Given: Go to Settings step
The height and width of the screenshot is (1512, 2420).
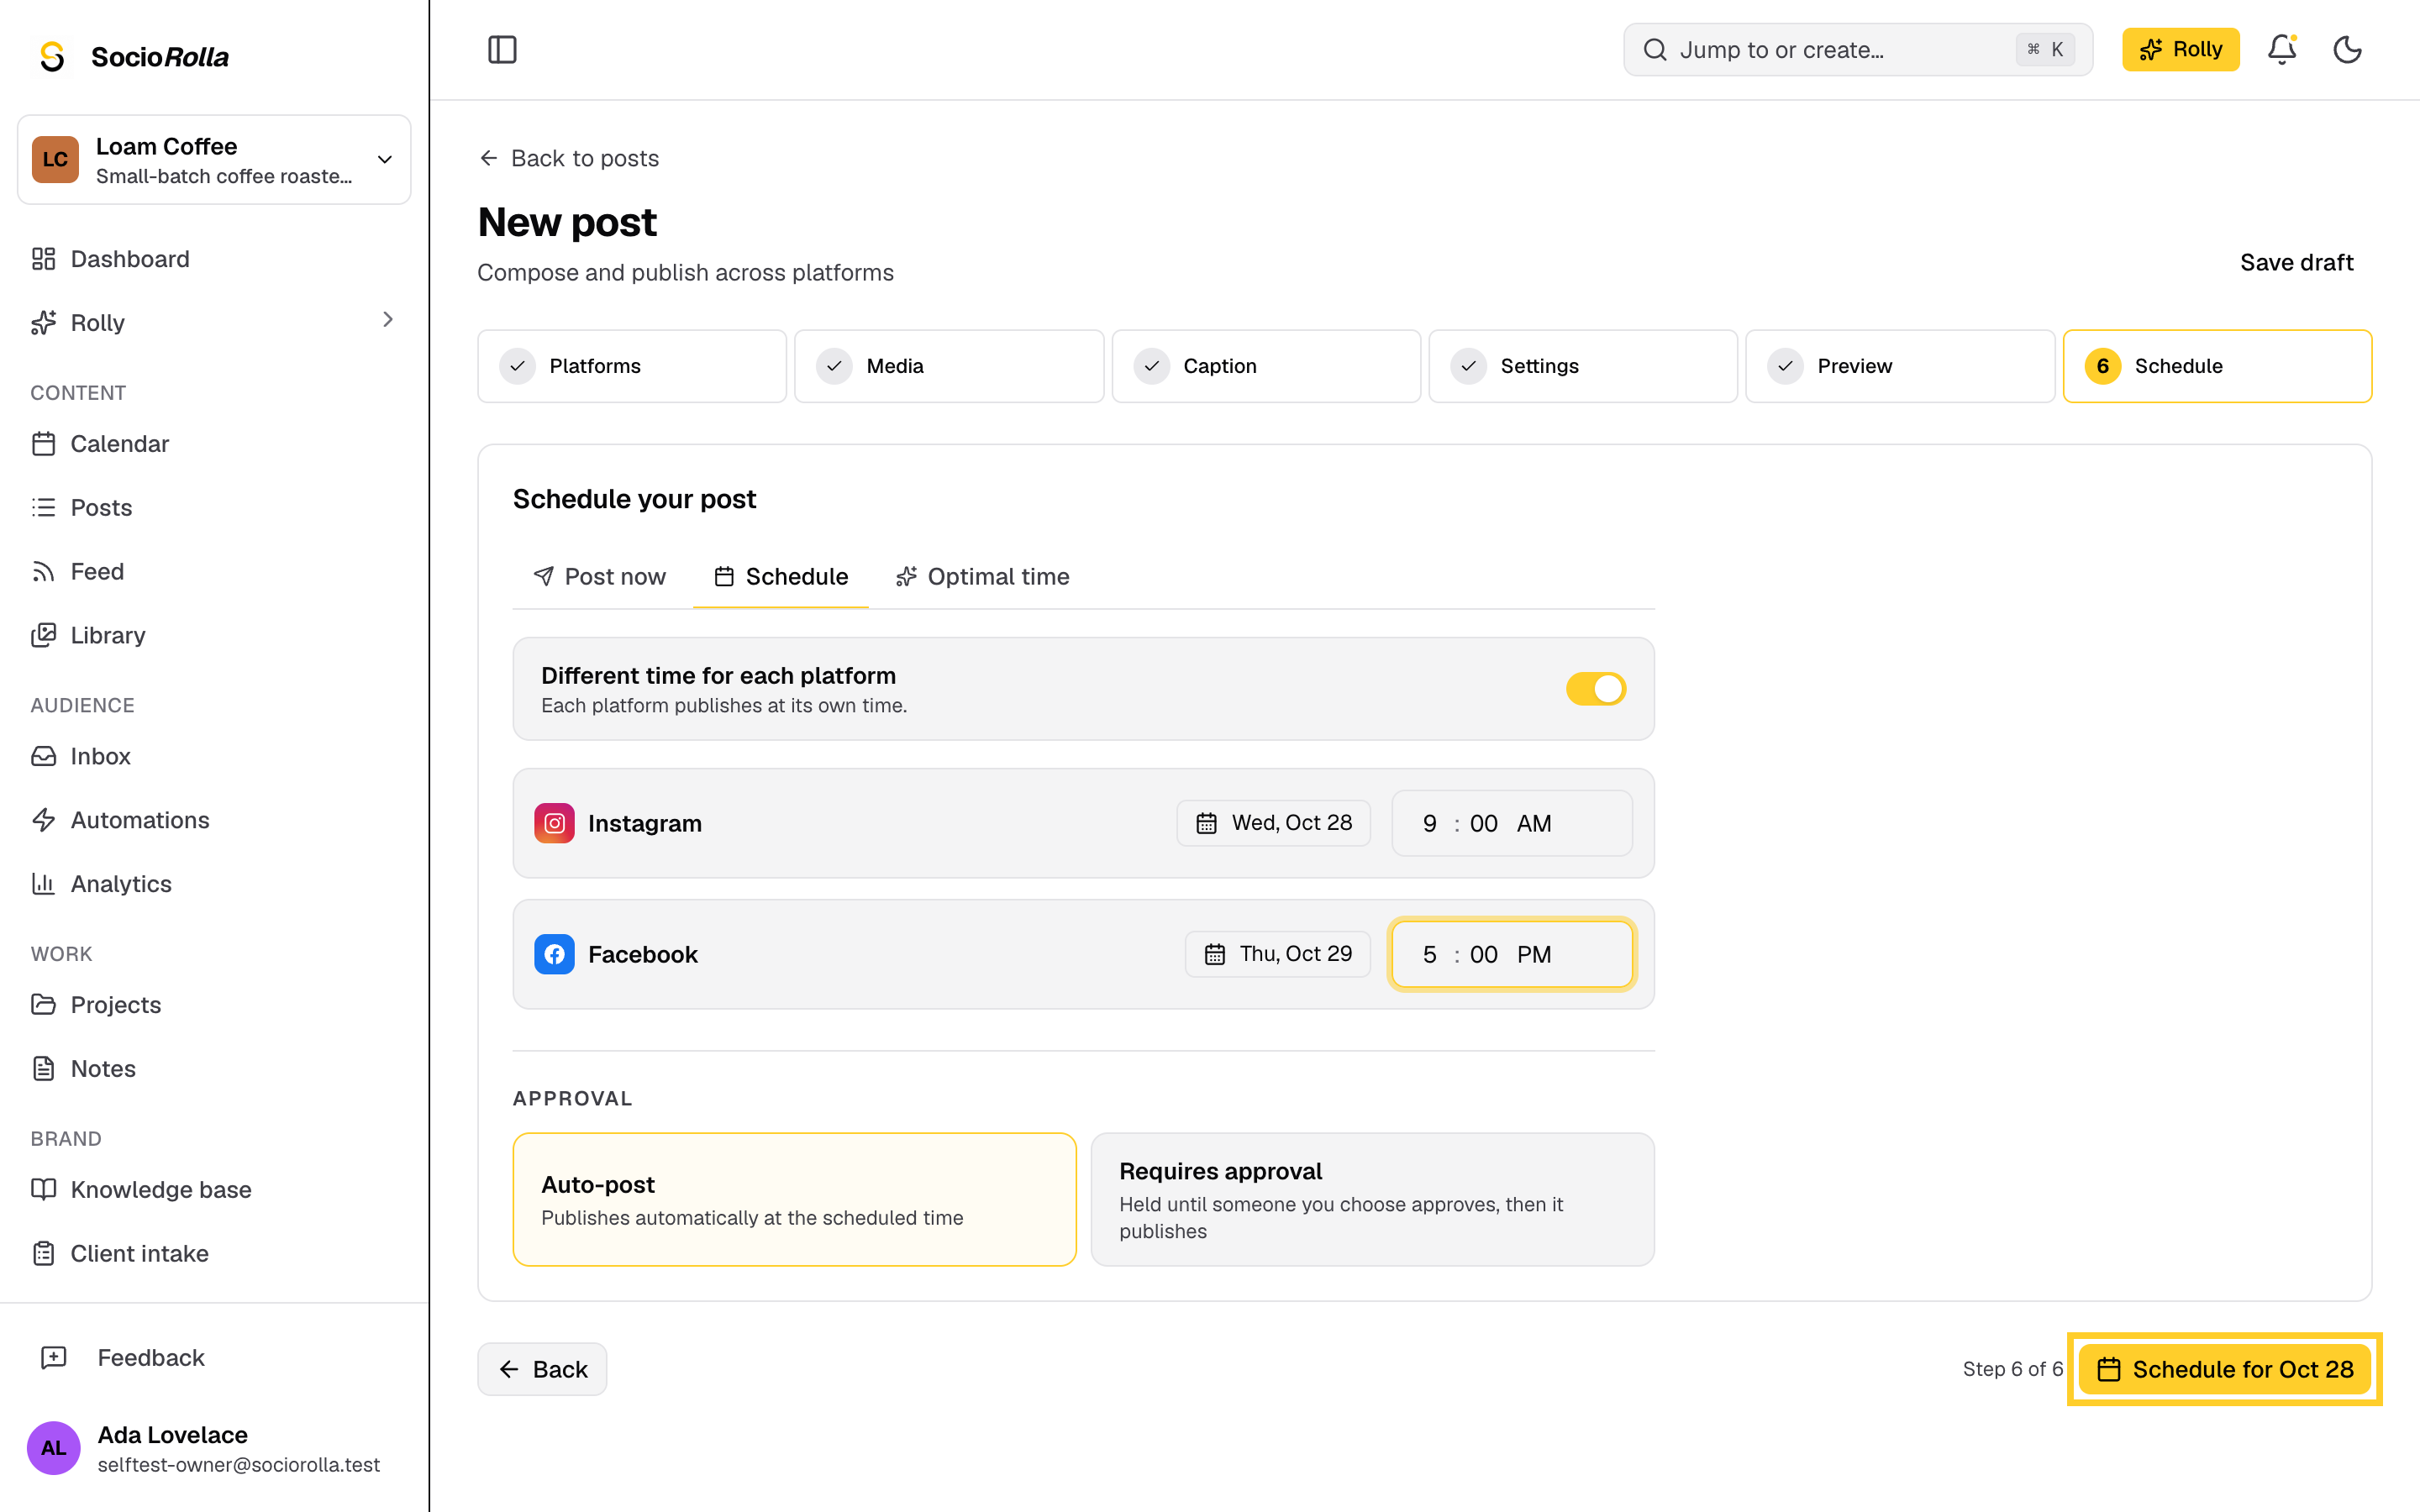Looking at the screenshot, I should tap(1583, 366).
